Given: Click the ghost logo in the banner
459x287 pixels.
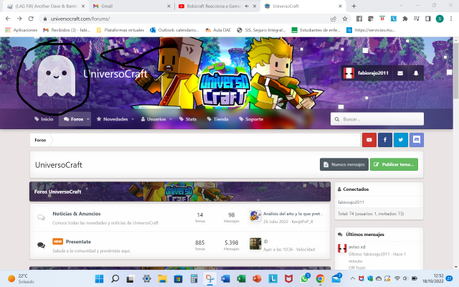Looking at the screenshot, I should click(56, 75).
